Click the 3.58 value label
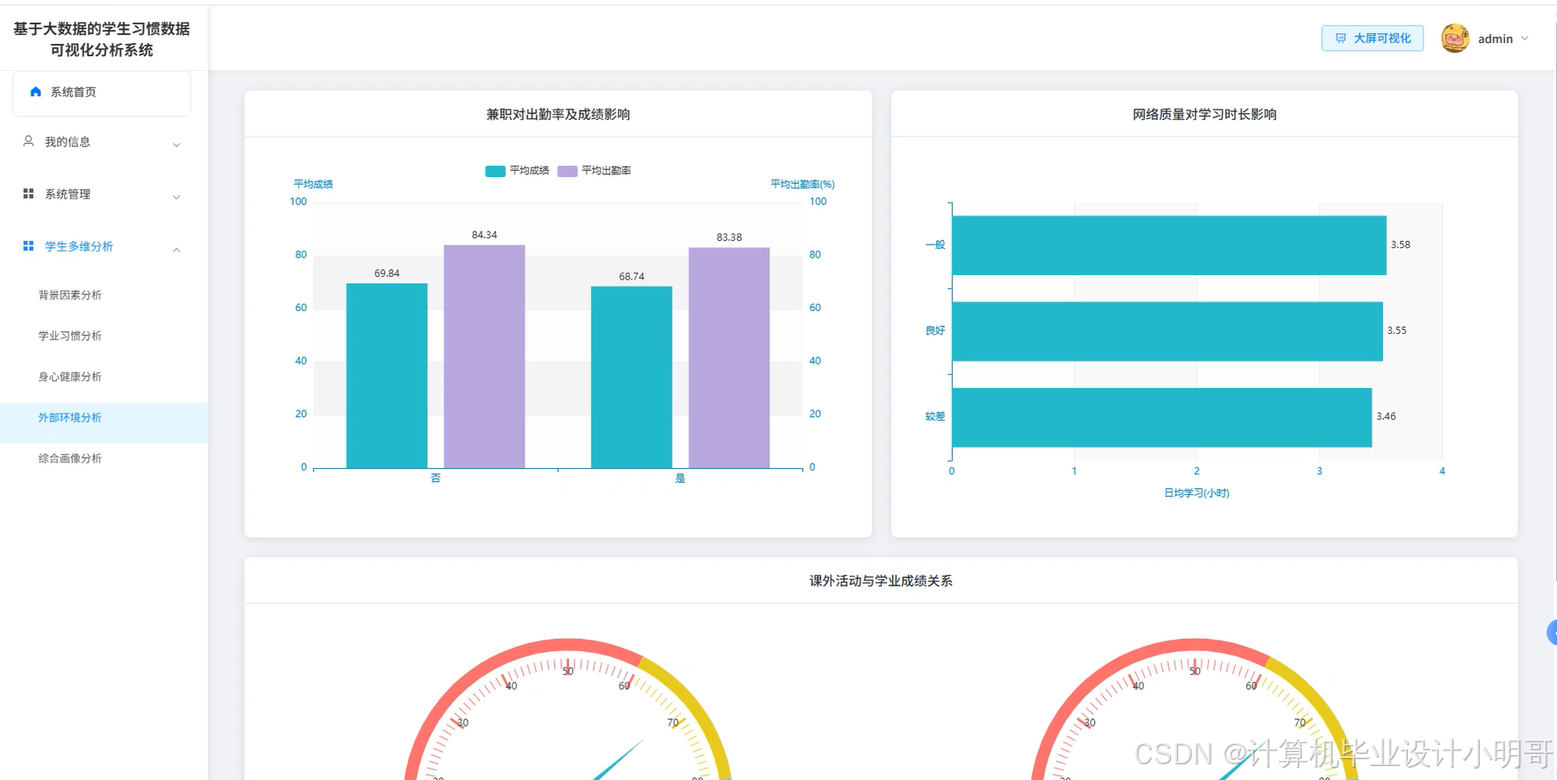The width and height of the screenshot is (1557, 780). click(1401, 245)
